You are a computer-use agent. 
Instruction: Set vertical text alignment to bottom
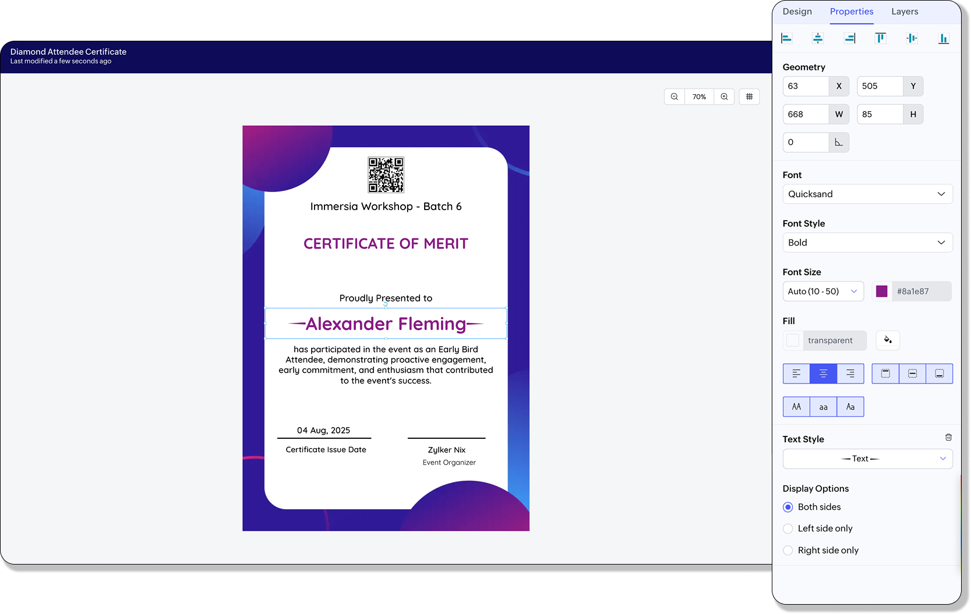940,374
